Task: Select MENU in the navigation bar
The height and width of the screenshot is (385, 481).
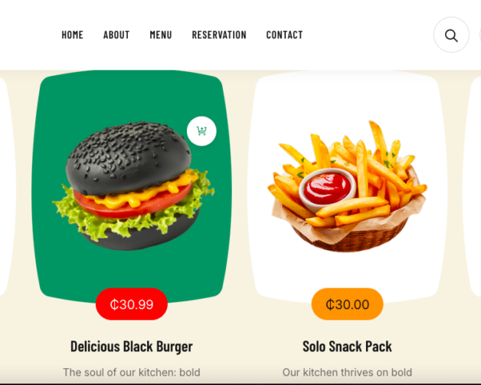Action: (161, 35)
